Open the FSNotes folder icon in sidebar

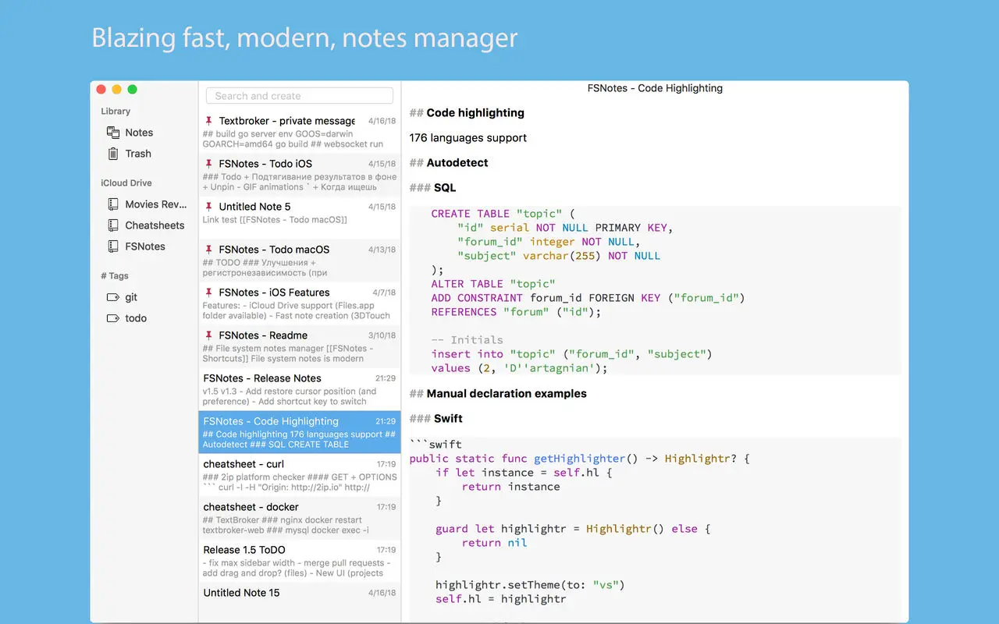113,246
